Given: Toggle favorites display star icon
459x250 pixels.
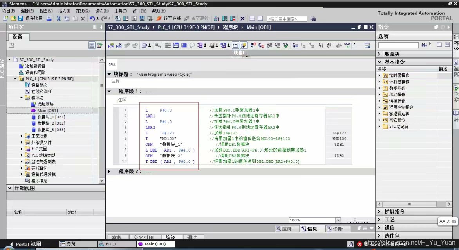Looking at the screenshot, I should click(x=244, y=45).
